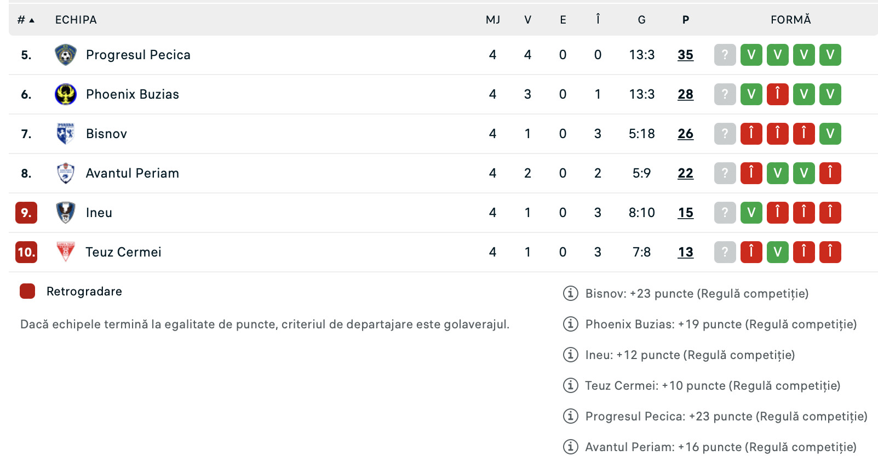Click the Bisnov team crest
The image size is (878, 461).
point(66,134)
